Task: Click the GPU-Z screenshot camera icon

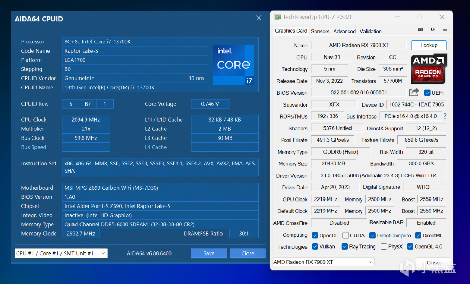Action: [420, 30]
